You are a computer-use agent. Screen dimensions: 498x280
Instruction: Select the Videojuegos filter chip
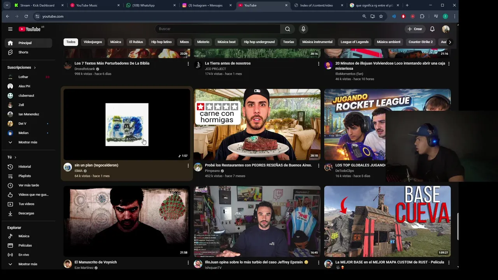[x=93, y=42]
